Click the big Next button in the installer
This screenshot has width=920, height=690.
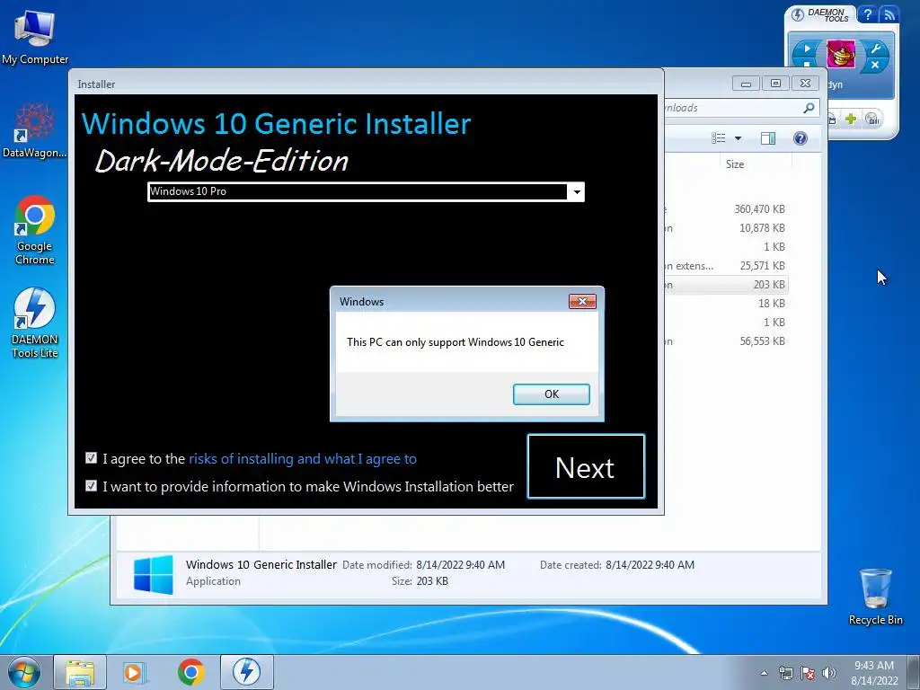586,467
